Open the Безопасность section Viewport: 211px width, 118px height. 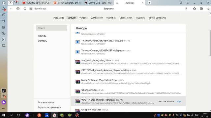pos(126,18)
